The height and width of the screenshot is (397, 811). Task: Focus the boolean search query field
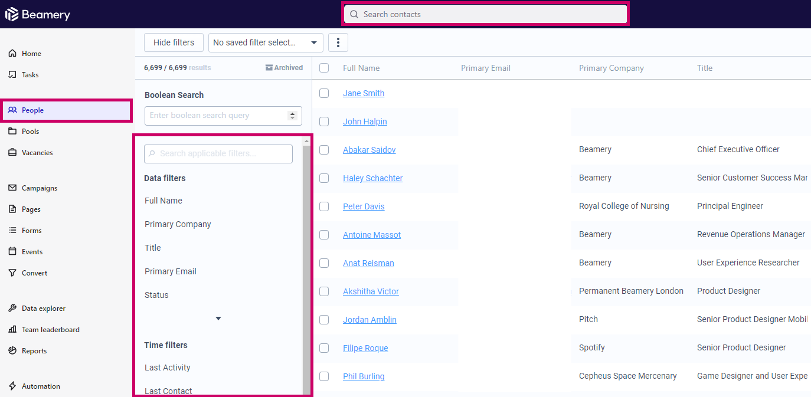[223, 116]
